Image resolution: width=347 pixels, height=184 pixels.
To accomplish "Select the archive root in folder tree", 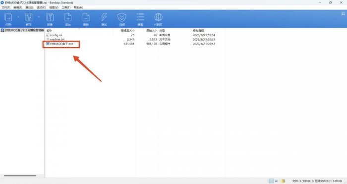I will click(22, 30).
